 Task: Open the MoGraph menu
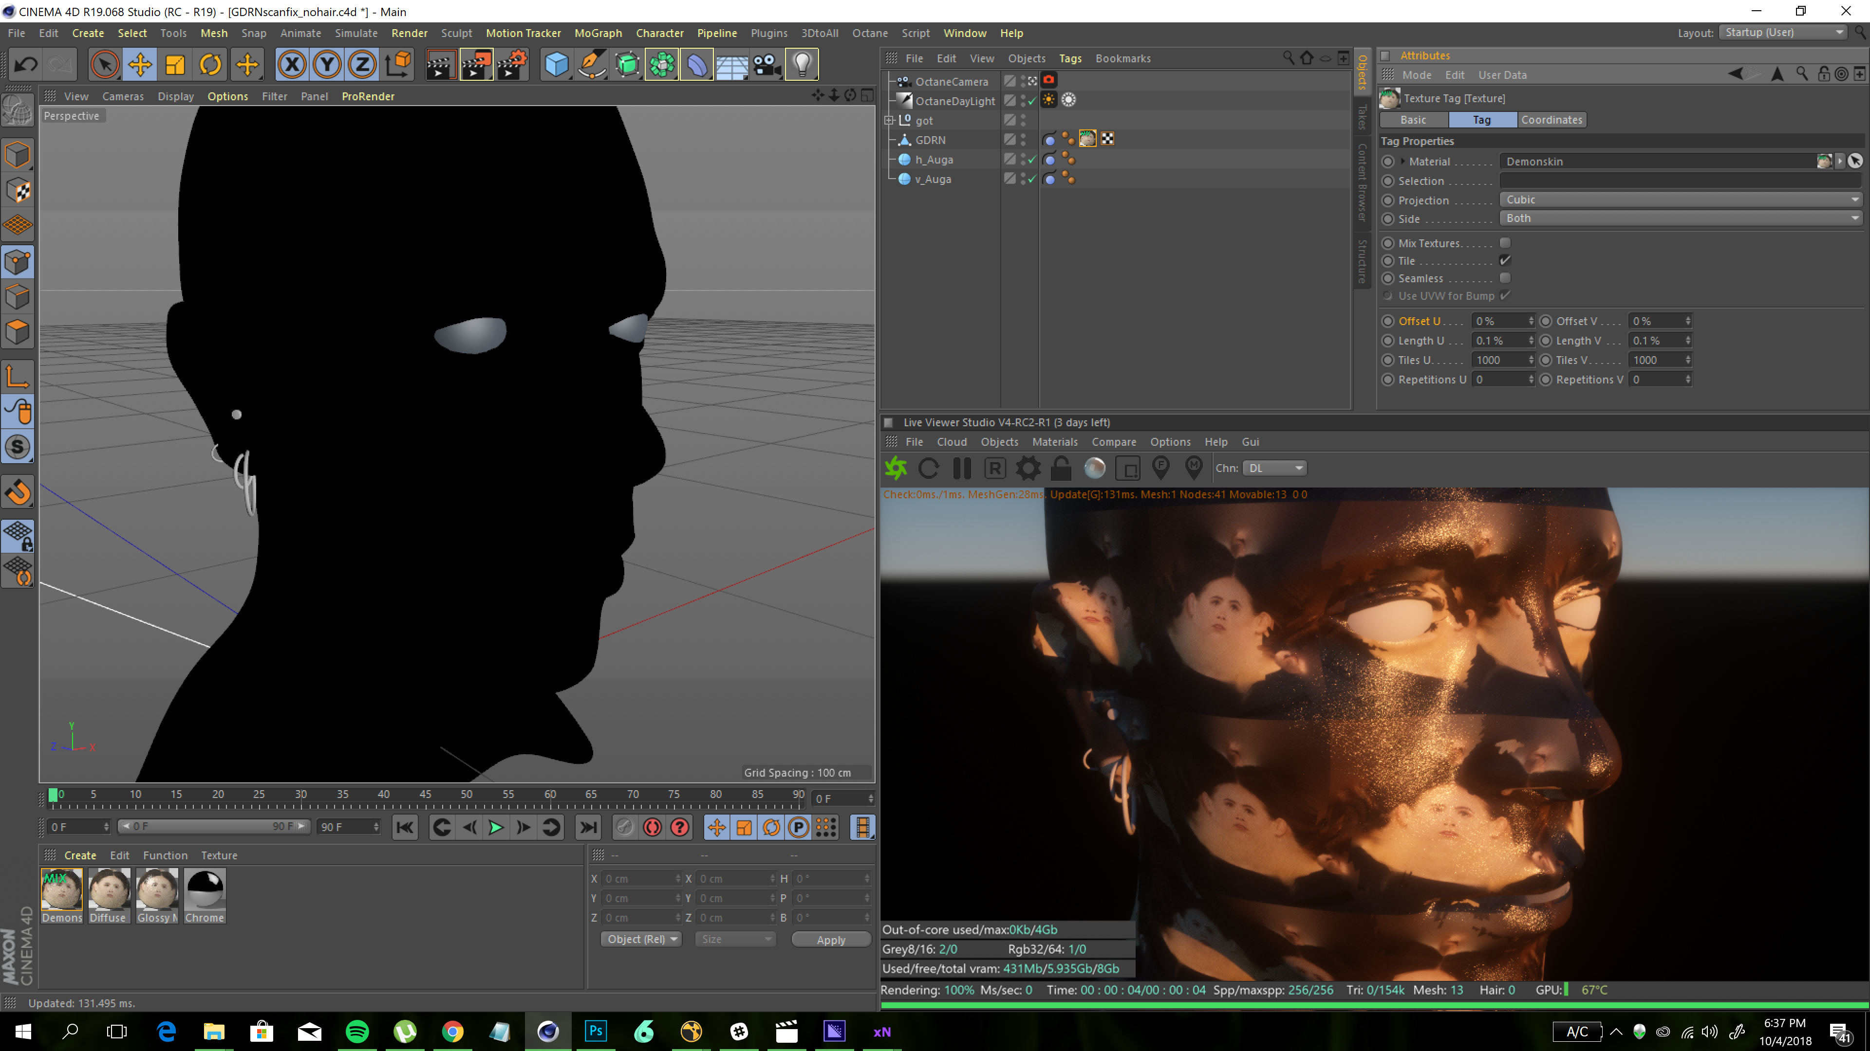(598, 34)
